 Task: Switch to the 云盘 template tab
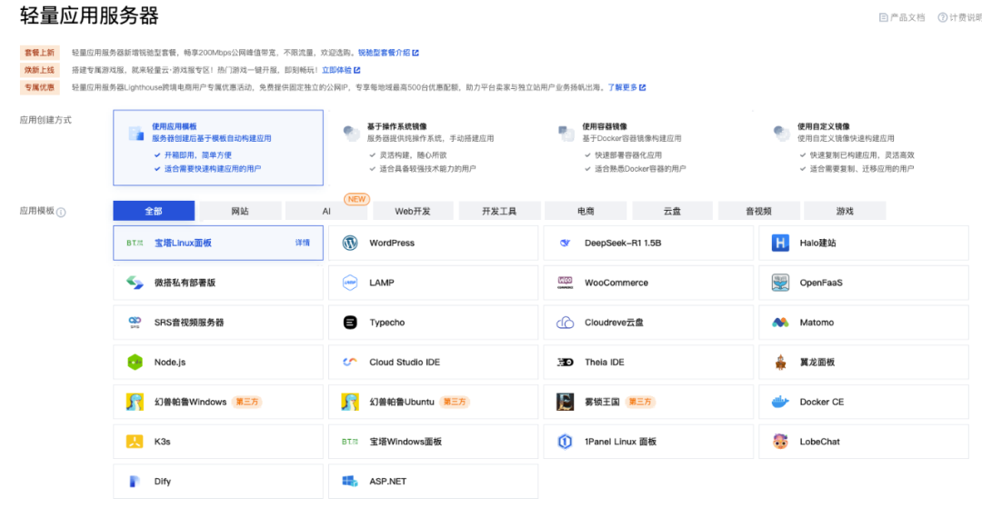pyautogui.click(x=672, y=211)
